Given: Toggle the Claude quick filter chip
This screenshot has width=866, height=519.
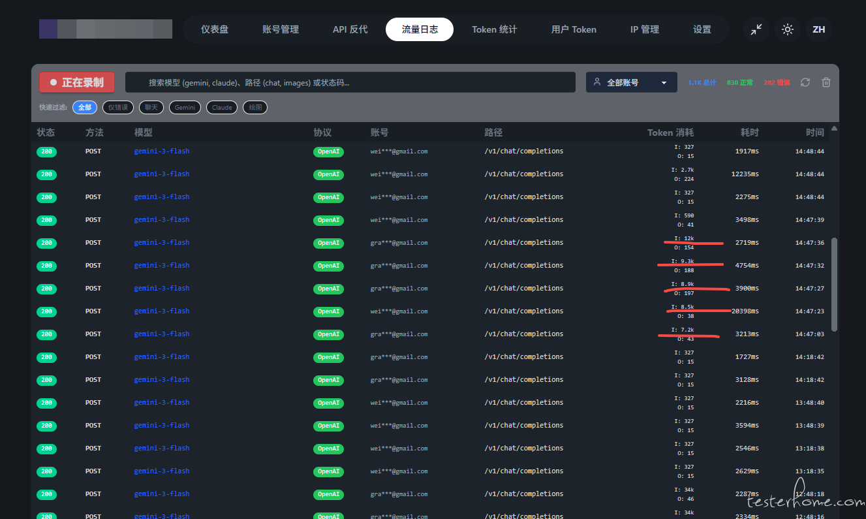Looking at the screenshot, I should click(222, 108).
